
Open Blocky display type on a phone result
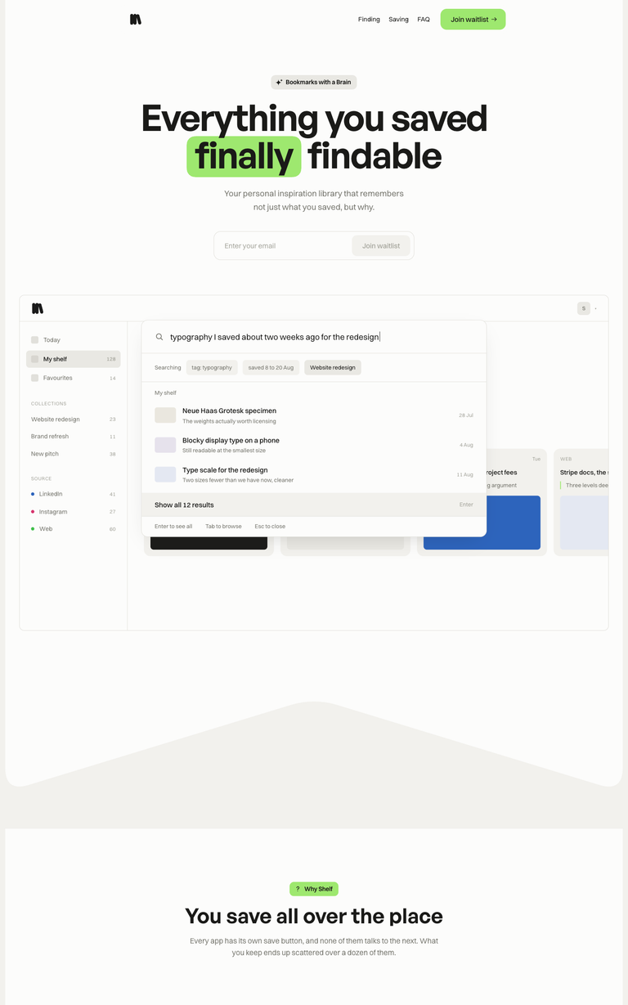tap(314, 445)
